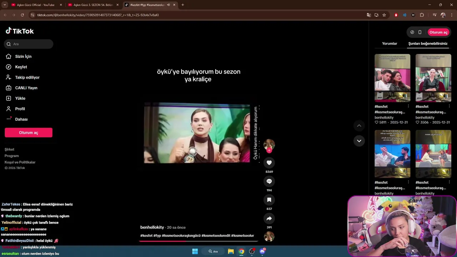
Task: Open the blue sound-wave extension icon
Action: click(x=405, y=15)
